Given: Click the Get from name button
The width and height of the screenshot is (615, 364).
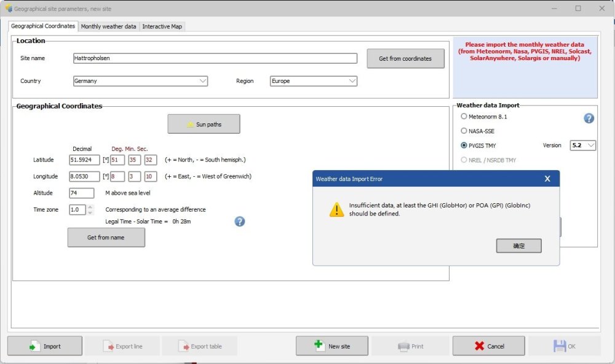Looking at the screenshot, I should point(106,238).
